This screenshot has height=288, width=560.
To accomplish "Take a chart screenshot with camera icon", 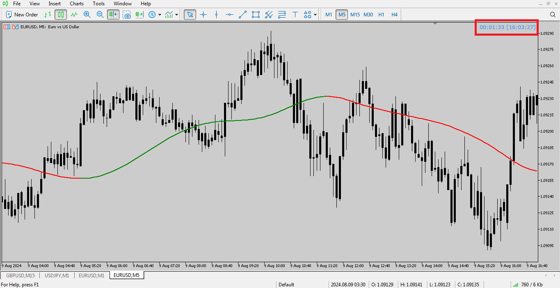I will (x=127, y=15).
